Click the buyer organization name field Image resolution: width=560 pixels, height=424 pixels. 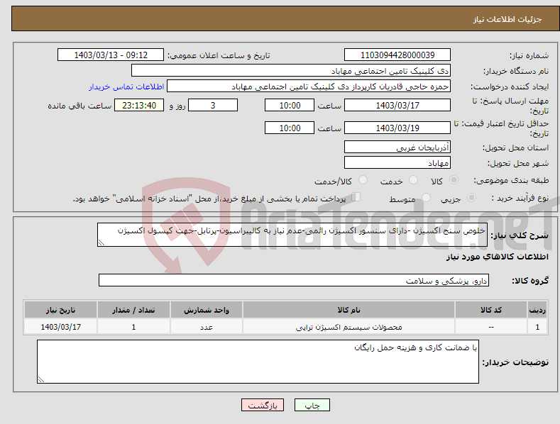coord(291,71)
